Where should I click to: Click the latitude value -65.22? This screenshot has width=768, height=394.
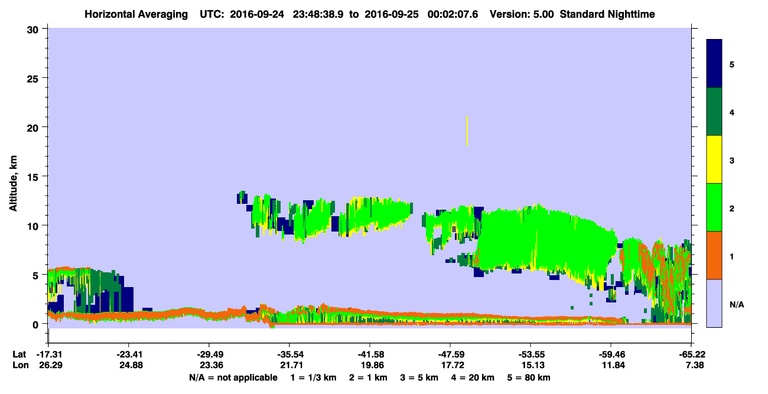click(691, 354)
